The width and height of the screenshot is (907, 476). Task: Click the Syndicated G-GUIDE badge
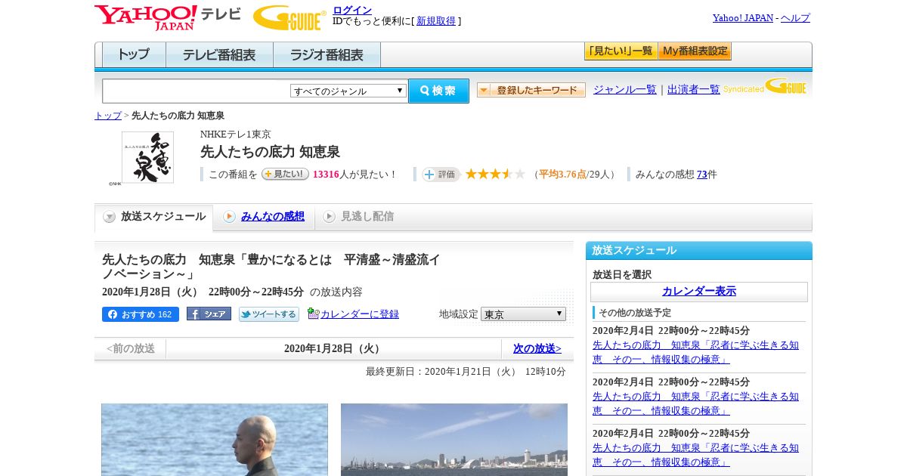click(766, 86)
